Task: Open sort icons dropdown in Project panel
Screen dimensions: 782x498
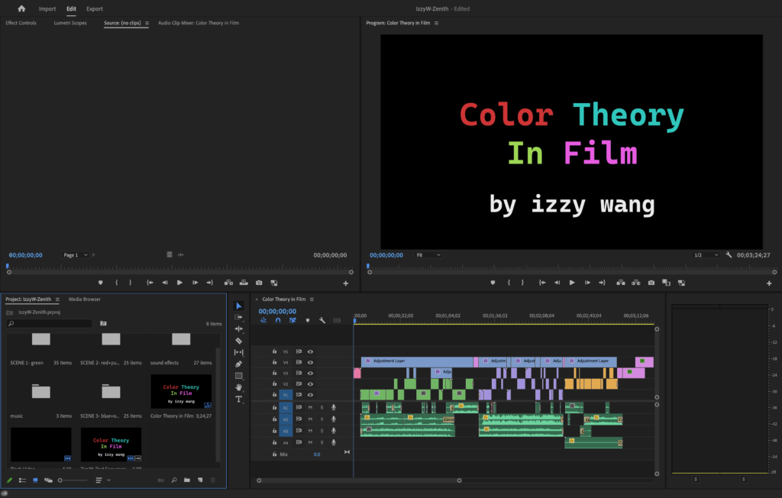Action: pyautogui.click(x=102, y=480)
